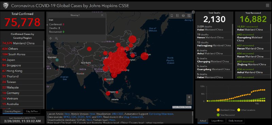The width and height of the screenshot is (272, 125).
Task: Click the Hubei 10,521 recovered entry
Action: pos(253,28)
